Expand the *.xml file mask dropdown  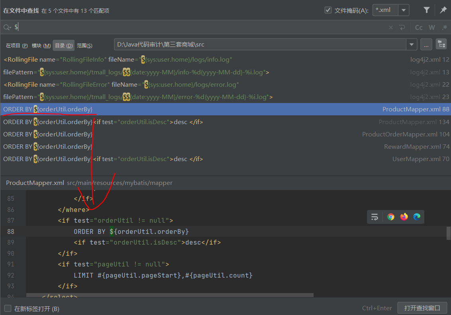coord(404,10)
